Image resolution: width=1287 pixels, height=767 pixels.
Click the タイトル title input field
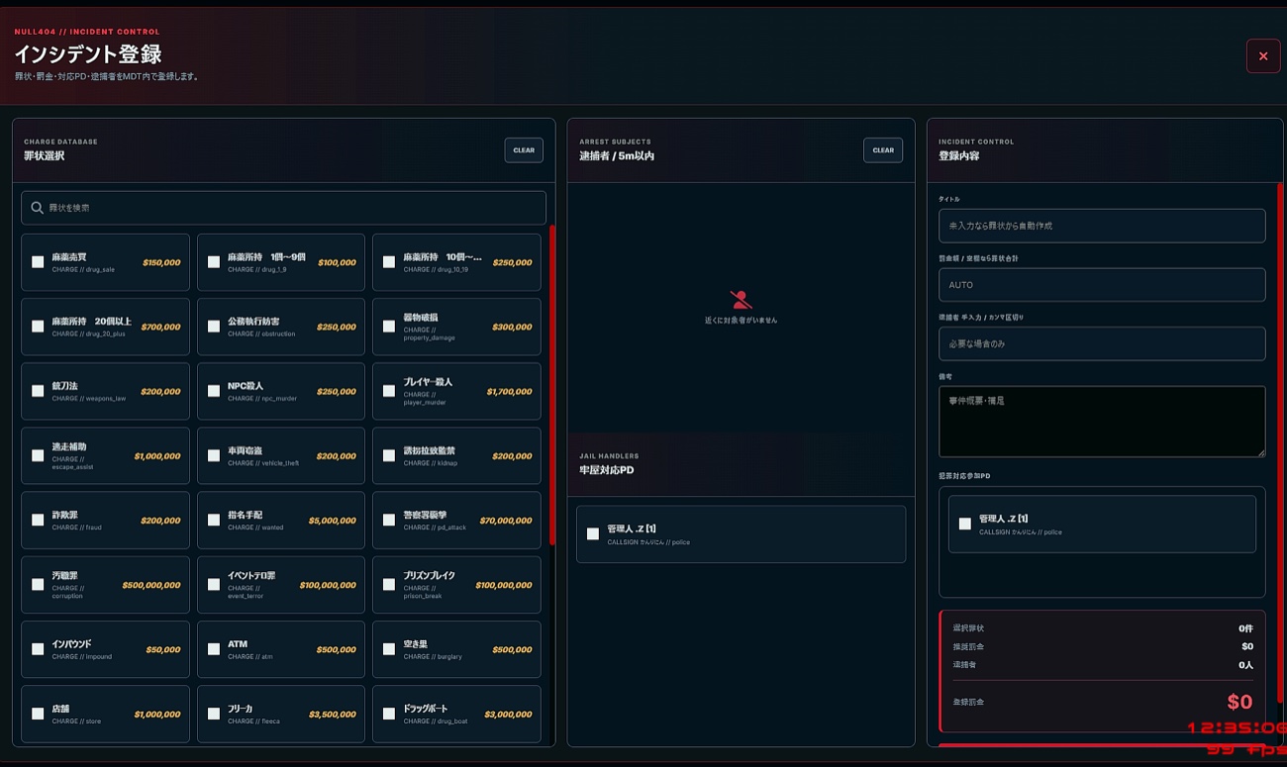[x=1102, y=226]
